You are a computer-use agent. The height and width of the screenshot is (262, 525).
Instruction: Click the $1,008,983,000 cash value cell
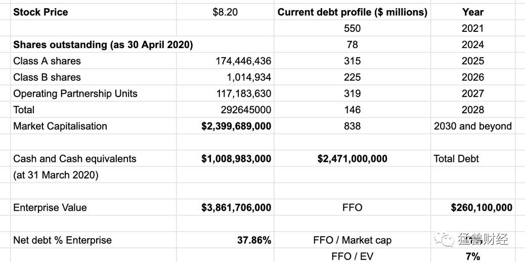click(236, 159)
